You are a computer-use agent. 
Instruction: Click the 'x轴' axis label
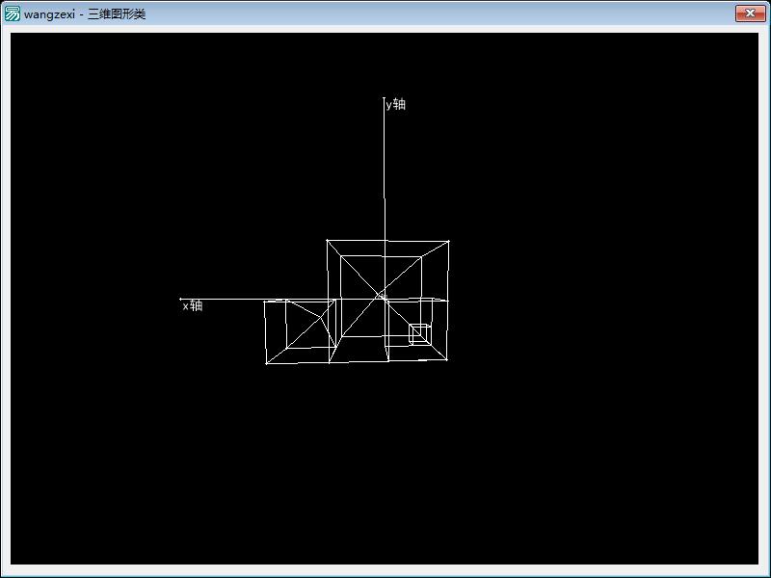193,305
